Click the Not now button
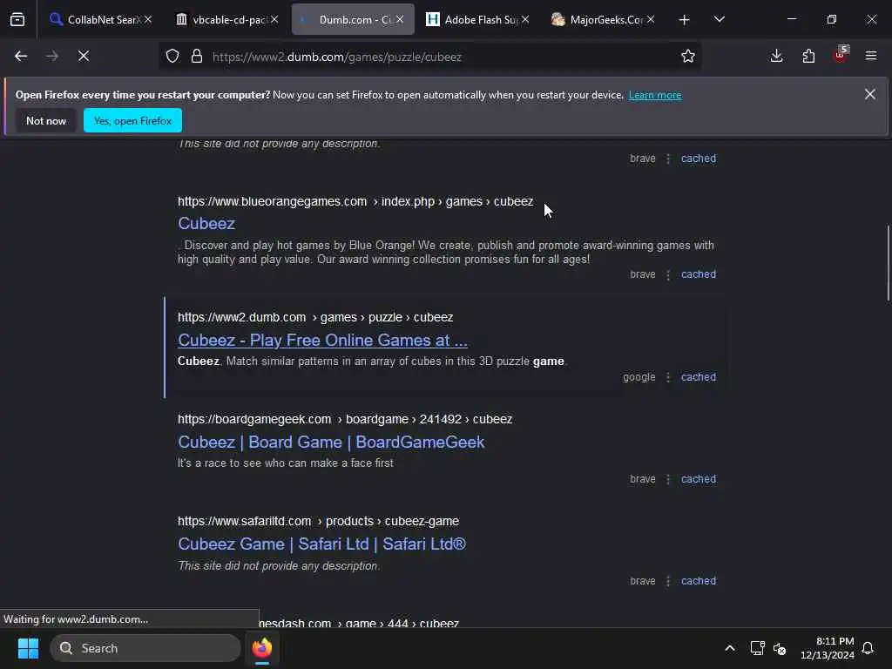The image size is (892, 669). pos(46,120)
